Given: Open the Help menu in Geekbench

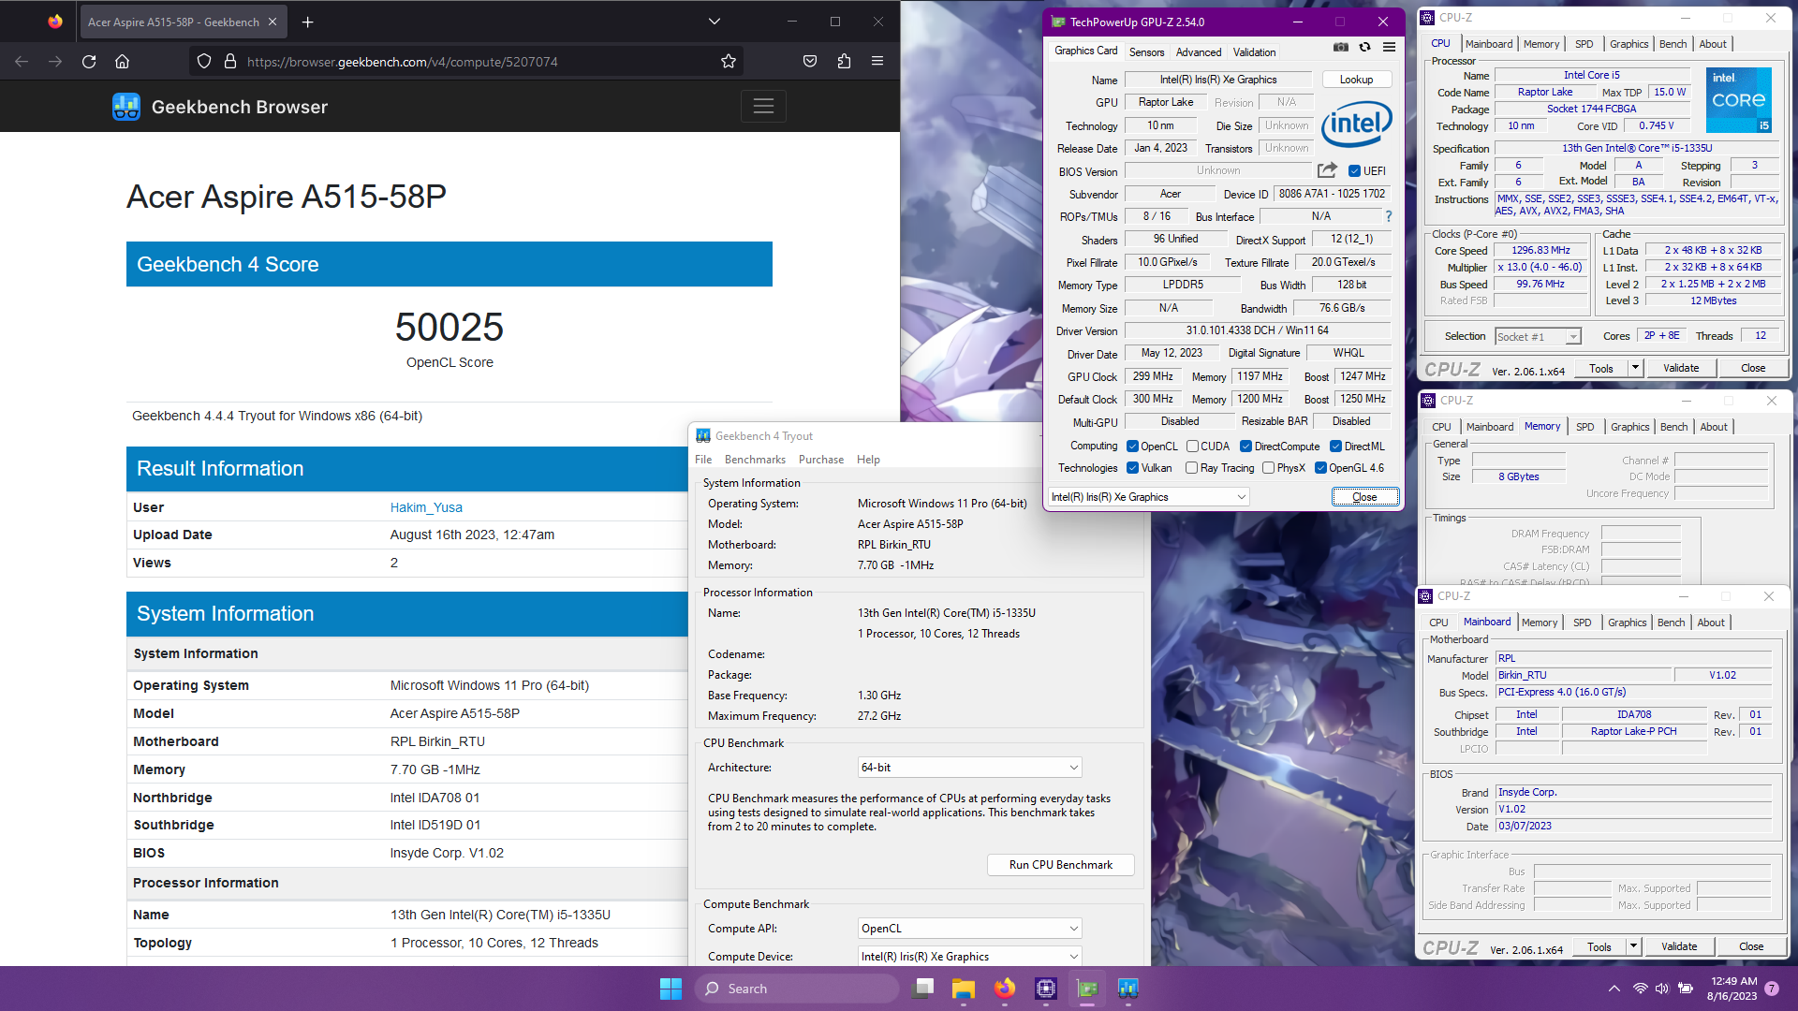Looking at the screenshot, I should click(868, 460).
